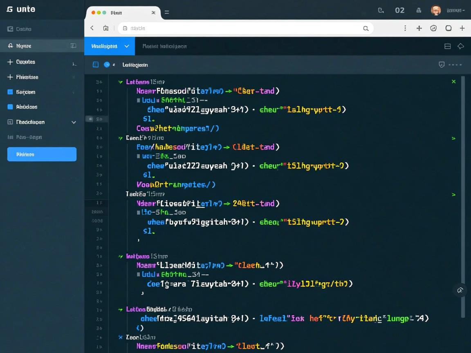The image size is (471, 353).
Task: Click the Cagotes plus entry in sidebar
Action: tap(25, 62)
